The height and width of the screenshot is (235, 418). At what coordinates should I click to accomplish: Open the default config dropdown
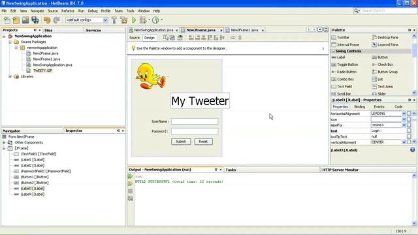105,20
